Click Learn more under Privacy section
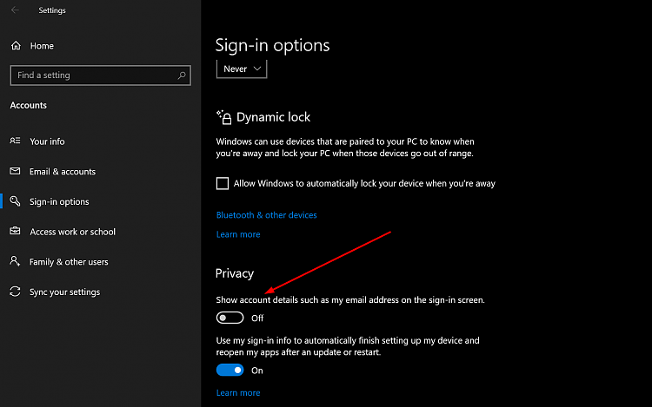The width and height of the screenshot is (652, 407). pyautogui.click(x=238, y=392)
